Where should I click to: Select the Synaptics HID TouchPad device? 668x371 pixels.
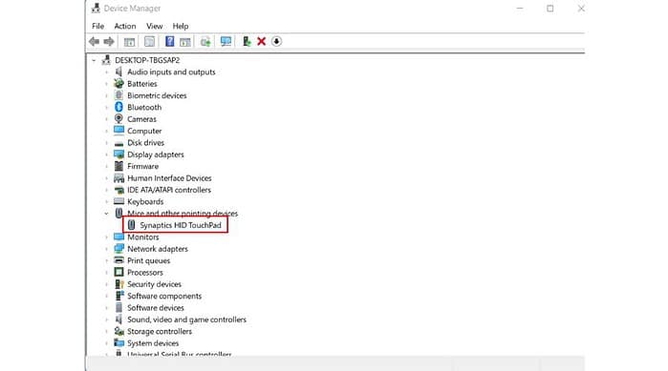tap(181, 225)
